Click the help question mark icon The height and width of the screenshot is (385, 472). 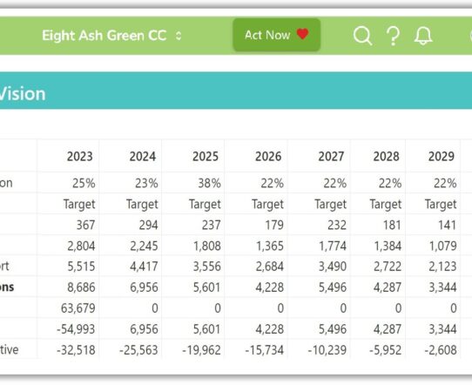393,36
